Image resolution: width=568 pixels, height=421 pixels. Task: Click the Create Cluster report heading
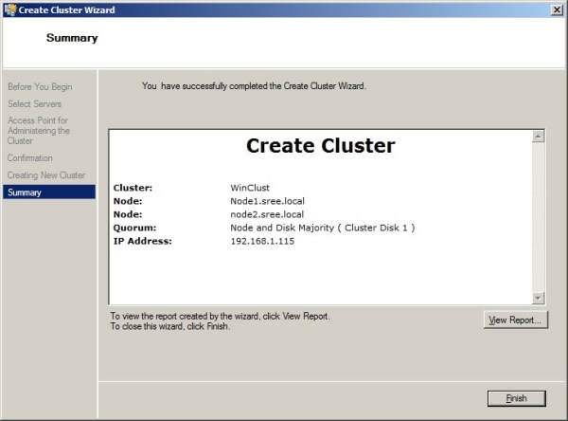tap(320, 146)
